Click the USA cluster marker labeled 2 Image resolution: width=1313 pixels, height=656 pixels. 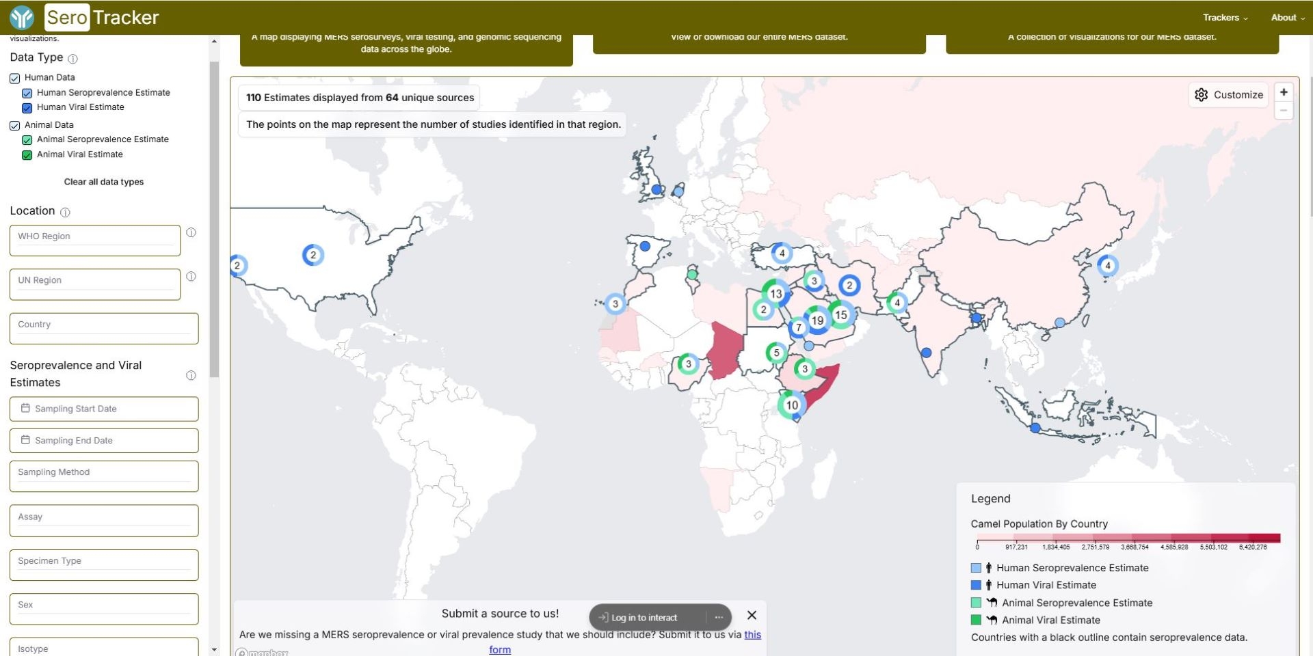(313, 255)
